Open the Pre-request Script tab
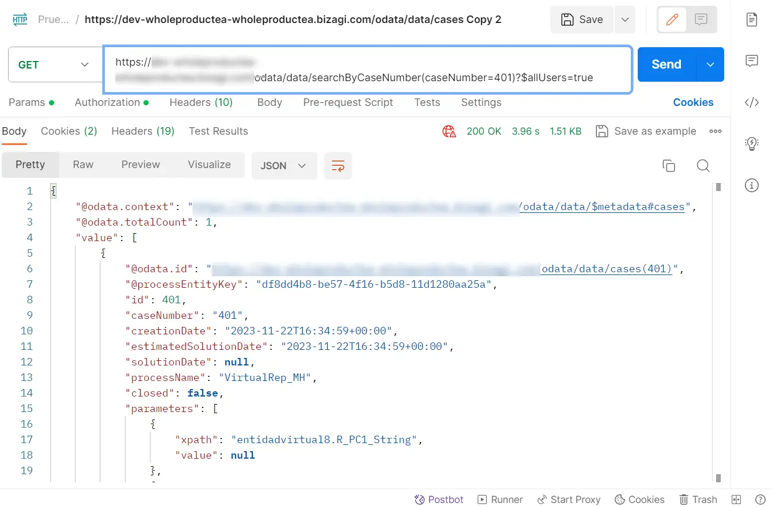The height and width of the screenshot is (507, 772). (x=348, y=102)
